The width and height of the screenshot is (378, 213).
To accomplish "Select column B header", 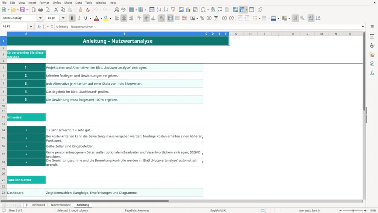I will pyautogui.click(x=124, y=34).
